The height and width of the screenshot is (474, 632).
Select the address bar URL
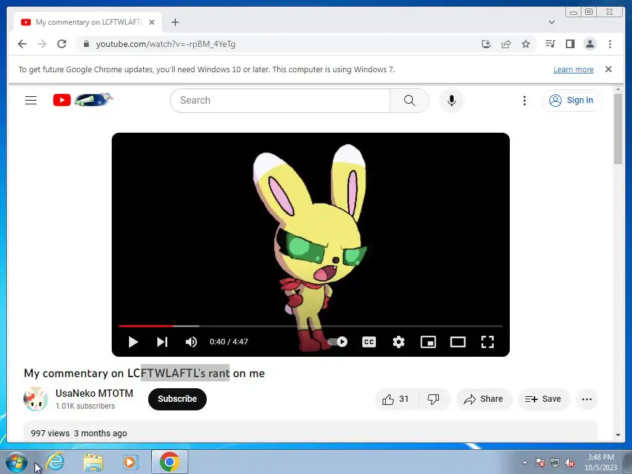(165, 44)
